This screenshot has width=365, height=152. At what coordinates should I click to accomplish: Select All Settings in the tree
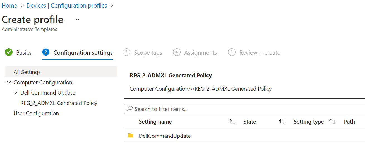pyautogui.click(x=61, y=72)
